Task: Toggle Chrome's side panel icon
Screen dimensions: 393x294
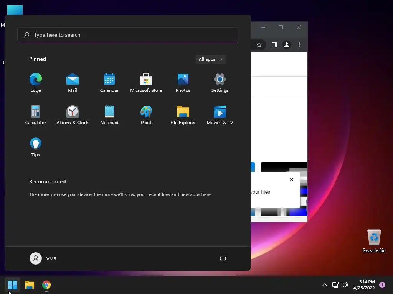Action: [274, 45]
